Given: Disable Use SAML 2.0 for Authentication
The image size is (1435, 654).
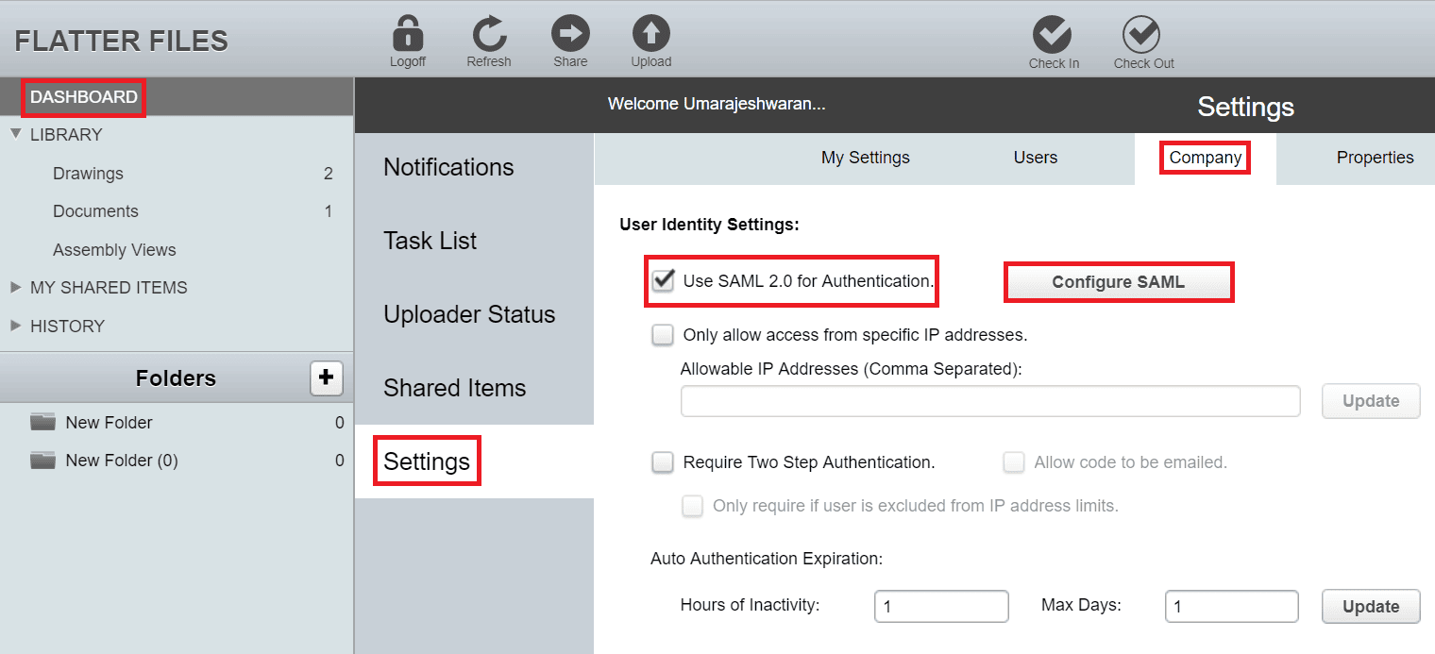Looking at the screenshot, I should pos(664,279).
